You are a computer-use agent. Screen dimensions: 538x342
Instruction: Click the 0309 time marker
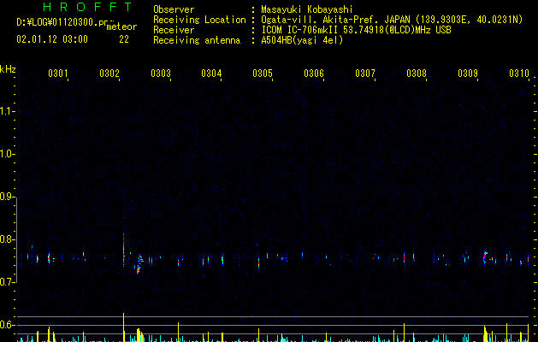point(468,74)
